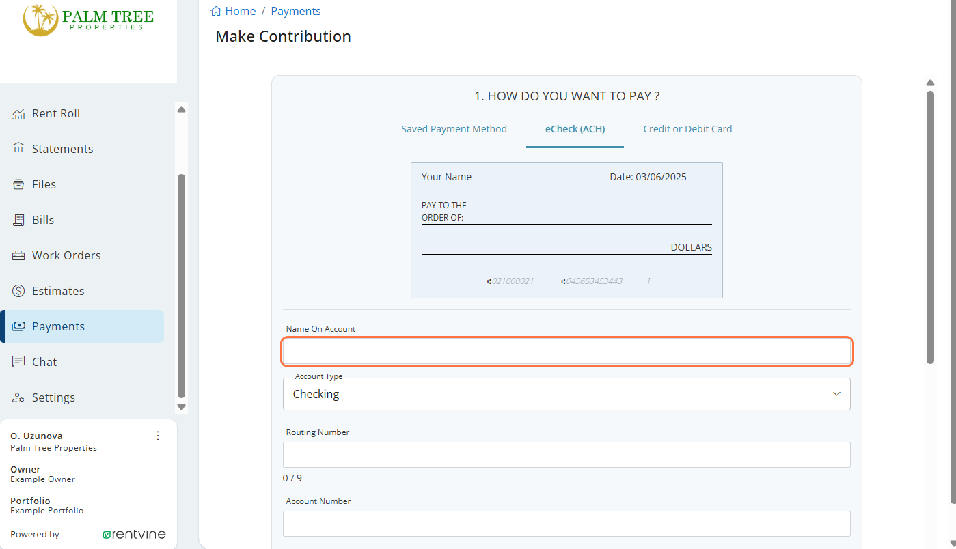Open Files using its box icon
The height and width of the screenshot is (549, 956).
pyautogui.click(x=18, y=184)
